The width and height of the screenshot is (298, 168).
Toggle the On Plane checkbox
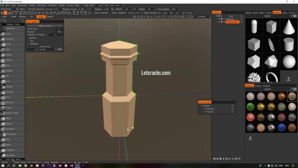coord(15,9)
